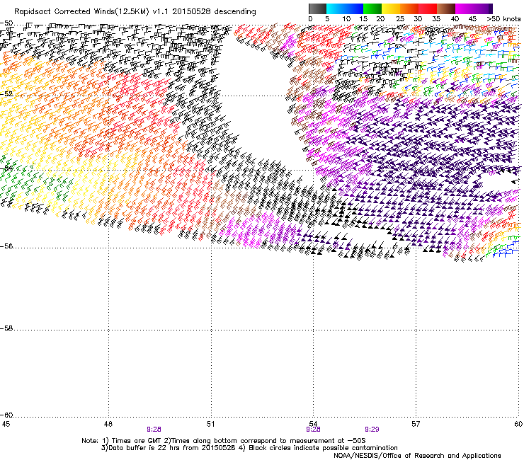Click the '-52' latitude axis label

[6, 94]
